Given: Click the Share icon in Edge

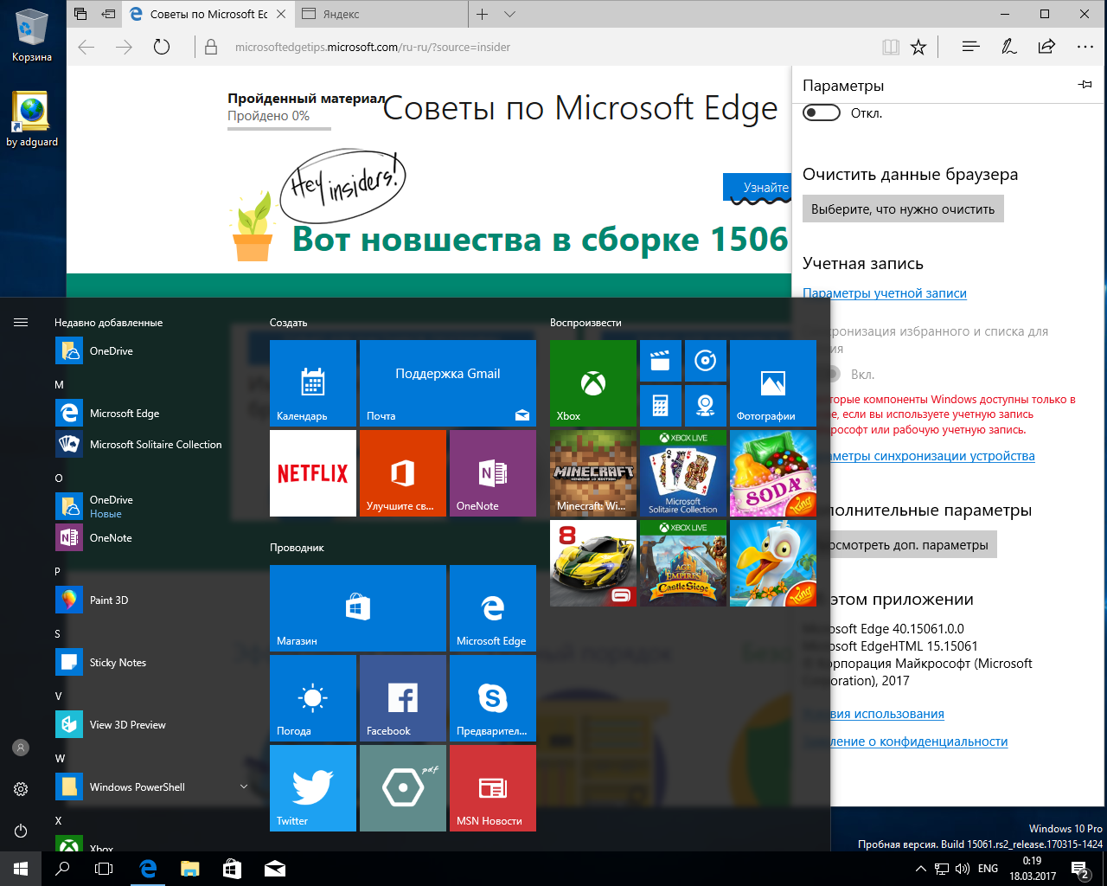Looking at the screenshot, I should pyautogui.click(x=1046, y=47).
